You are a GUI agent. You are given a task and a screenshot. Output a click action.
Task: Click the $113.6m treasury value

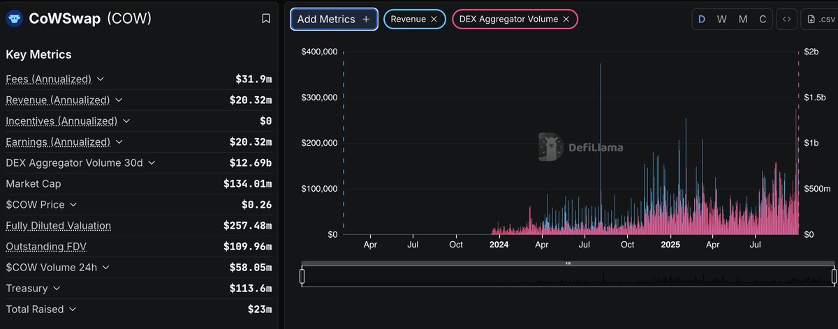[x=251, y=289]
